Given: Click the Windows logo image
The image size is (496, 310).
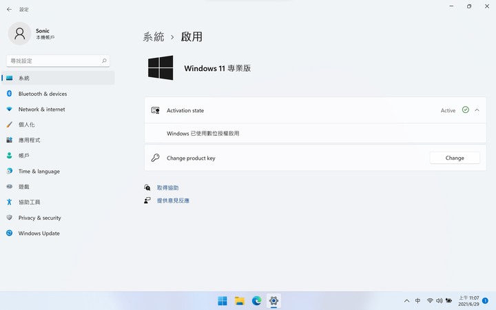Looking at the screenshot, I should [161, 68].
